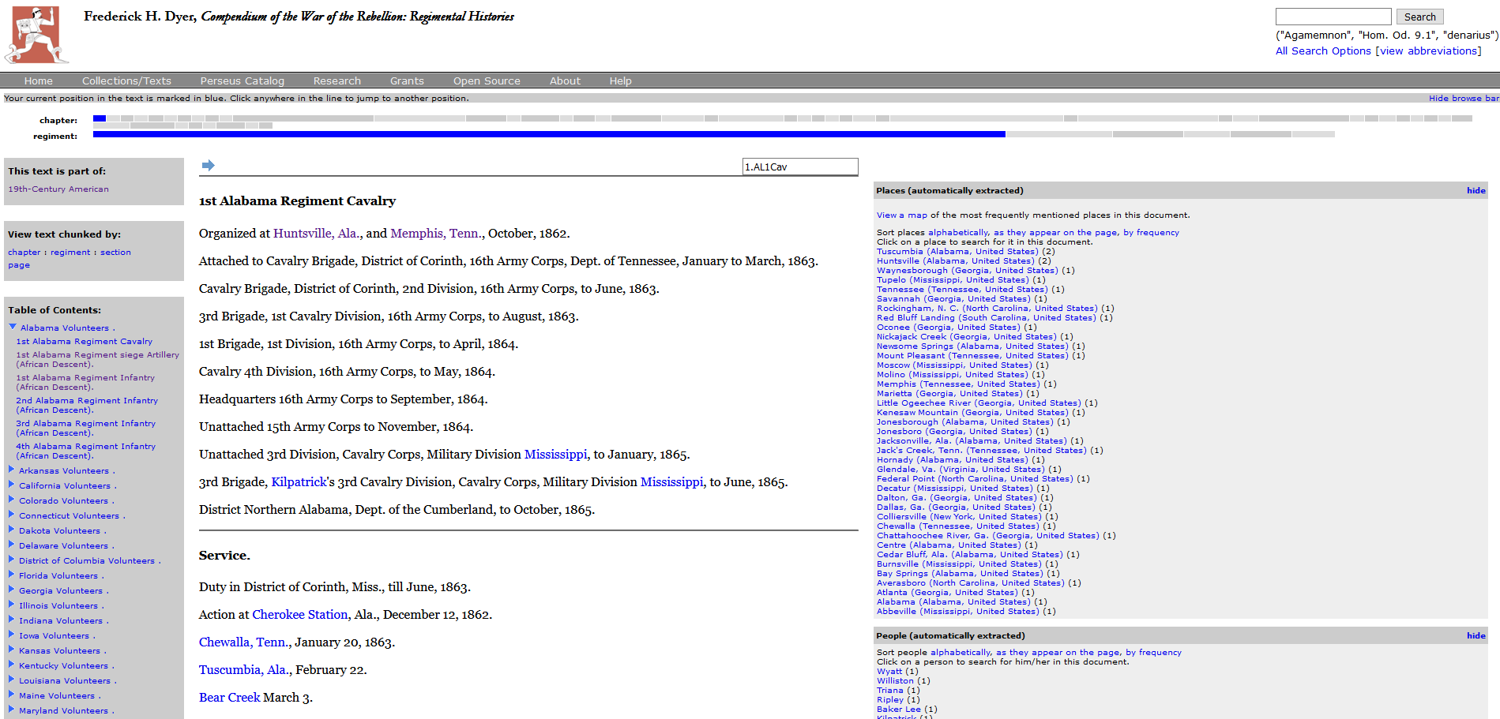Open Collections/Texts menu
This screenshot has height=719, width=1500.
tap(126, 81)
